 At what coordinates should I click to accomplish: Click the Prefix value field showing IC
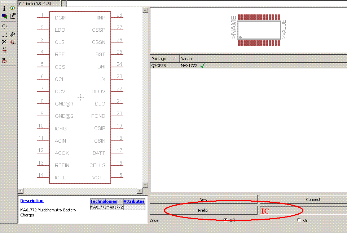tap(303, 211)
